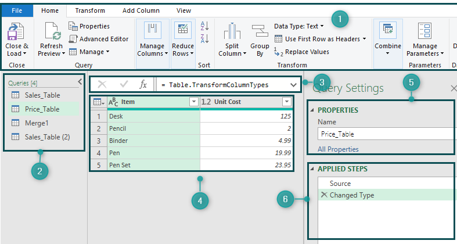Click the All Properties link
This screenshot has height=244, width=457.
[x=338, y=149]
